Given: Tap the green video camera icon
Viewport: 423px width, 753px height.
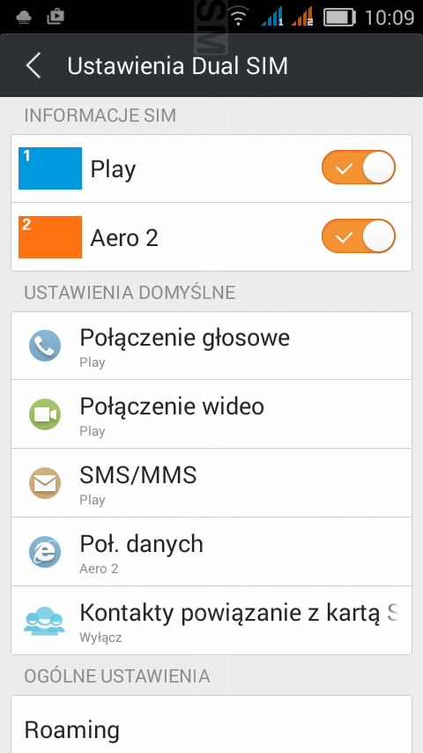Looking at the screenshot, I should coord(45,414).
